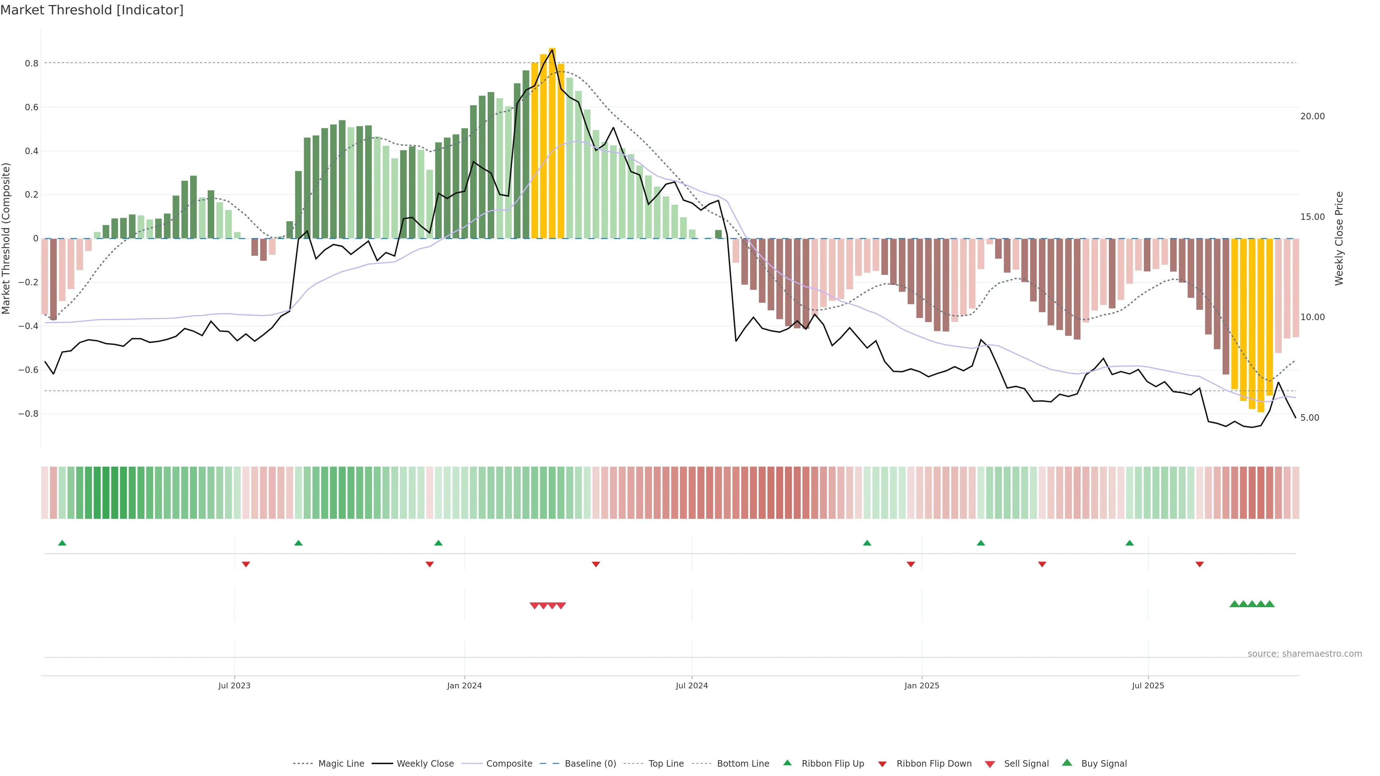Click the Ribbon Flip Up icon in legend
This screenshot has height=776, width=1380.
click(787, 763)
